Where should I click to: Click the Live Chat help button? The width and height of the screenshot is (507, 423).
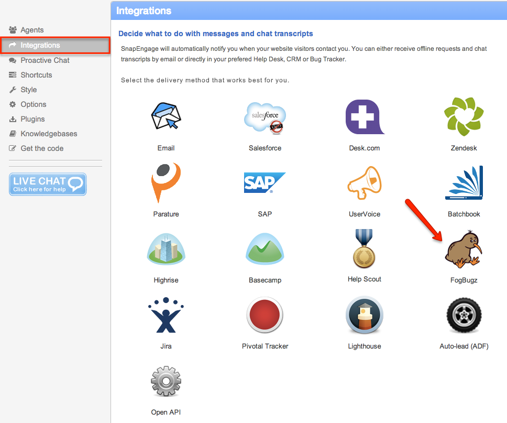coord(48,184)
